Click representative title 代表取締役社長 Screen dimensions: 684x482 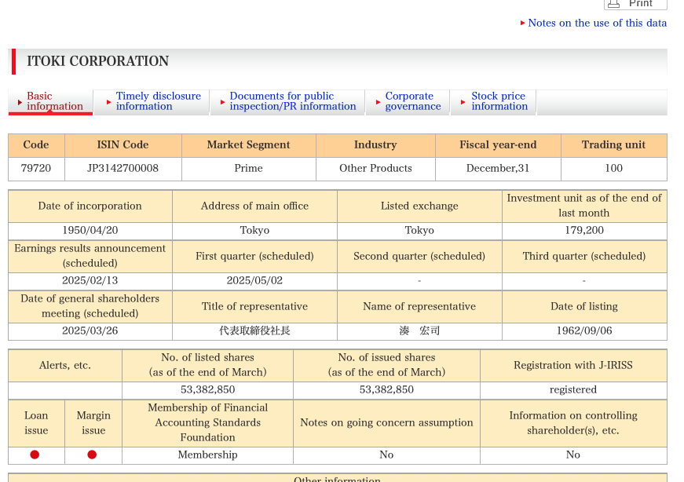click(x=254, y=331)
